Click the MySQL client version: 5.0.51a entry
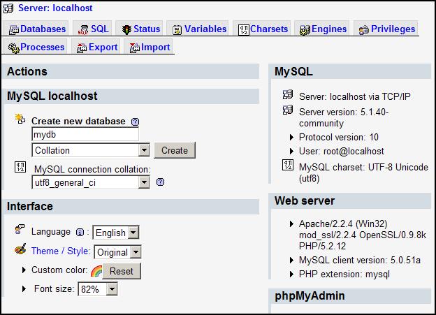 pyautogui.click(x=360, y=260)
